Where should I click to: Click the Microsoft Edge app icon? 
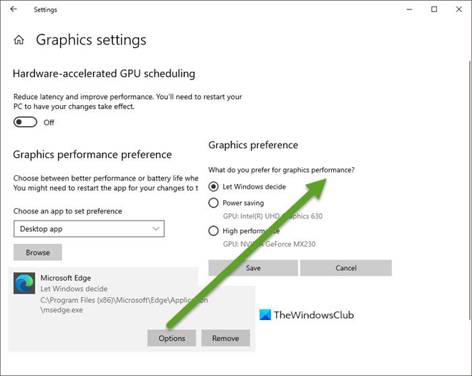25,284
